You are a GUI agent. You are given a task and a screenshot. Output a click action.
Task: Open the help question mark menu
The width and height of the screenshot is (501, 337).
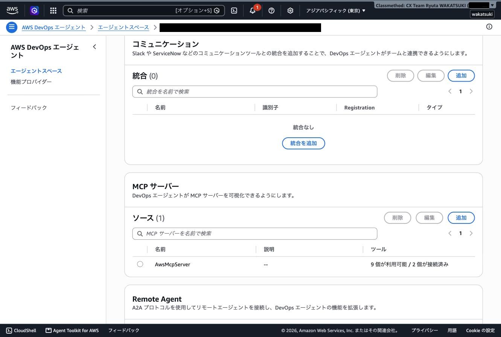tap(271, 11)
